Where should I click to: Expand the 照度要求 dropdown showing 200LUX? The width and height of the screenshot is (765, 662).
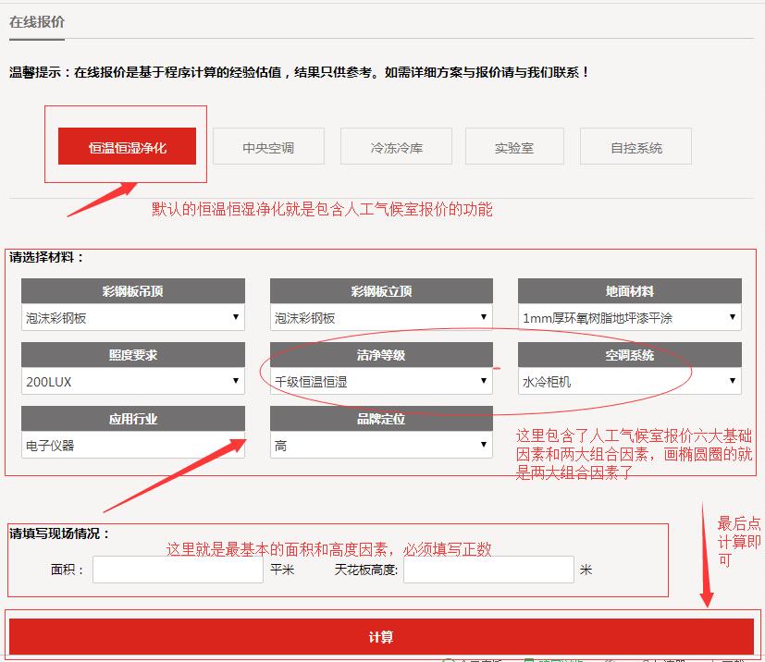click(132, 380)
